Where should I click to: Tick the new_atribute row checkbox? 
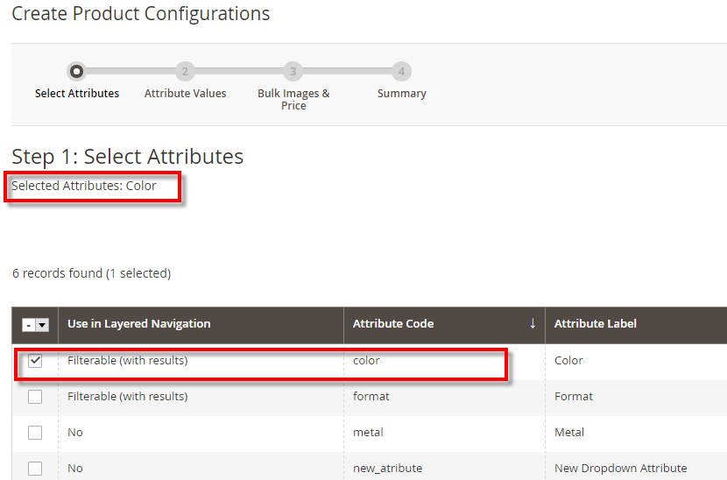click(35, 469)
